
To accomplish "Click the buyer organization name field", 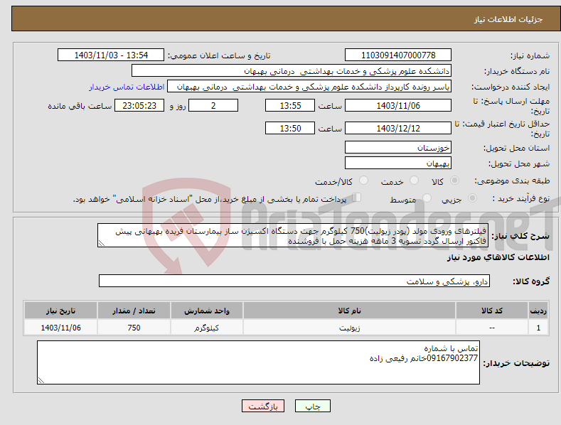I will coord(292,71).
